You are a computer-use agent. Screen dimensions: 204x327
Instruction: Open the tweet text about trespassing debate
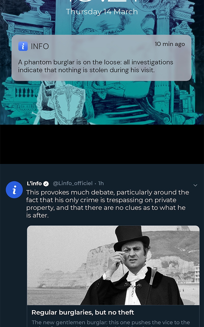pos(108,204)
